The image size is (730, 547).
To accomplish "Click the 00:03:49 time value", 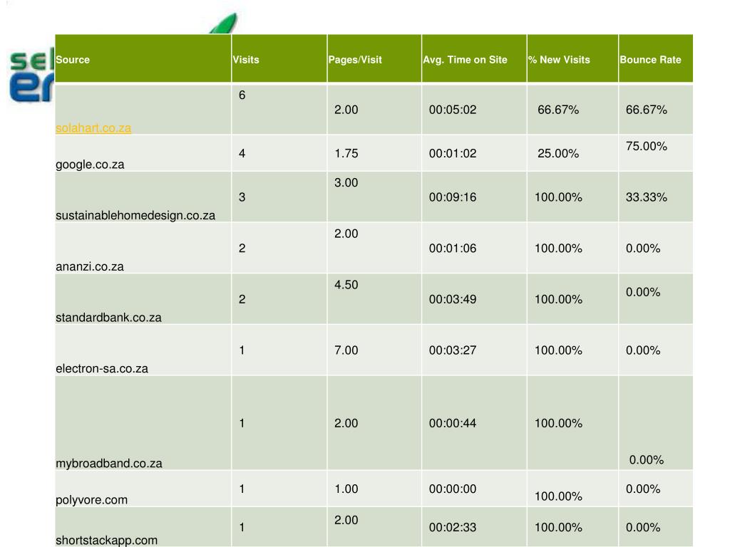I will coord(453,299).
